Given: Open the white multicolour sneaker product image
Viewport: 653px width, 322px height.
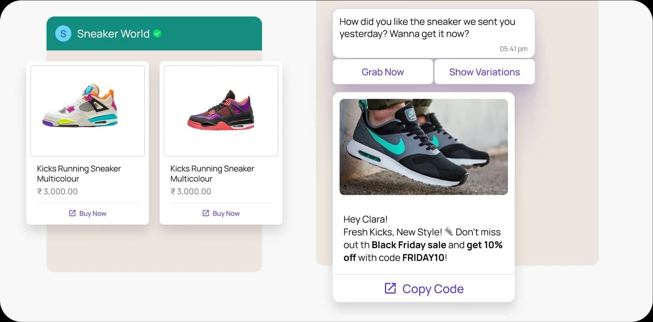Looking at the screenshot, I should point(87,110).
